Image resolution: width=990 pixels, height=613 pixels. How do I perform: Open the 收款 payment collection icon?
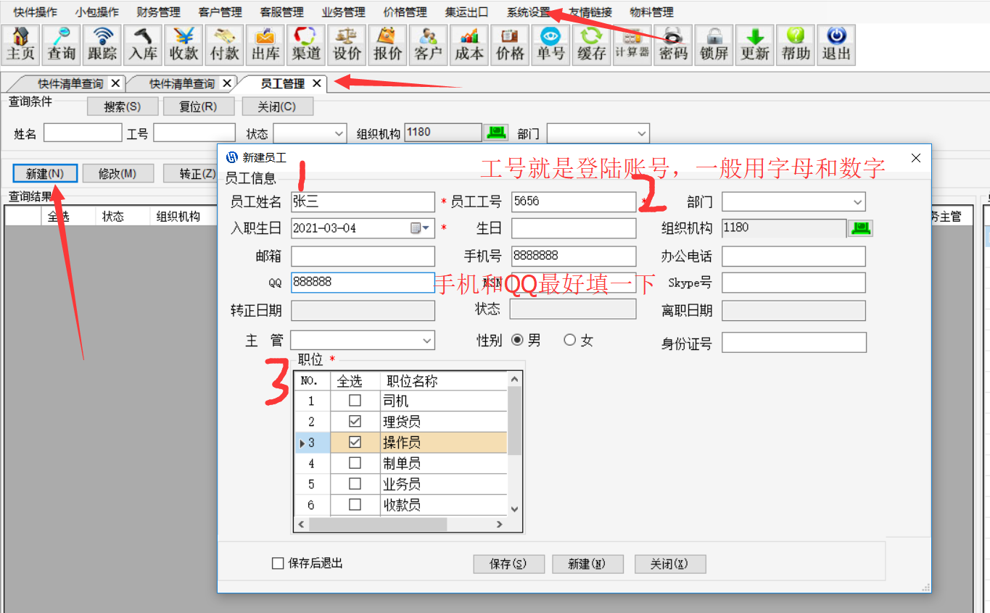184,45
